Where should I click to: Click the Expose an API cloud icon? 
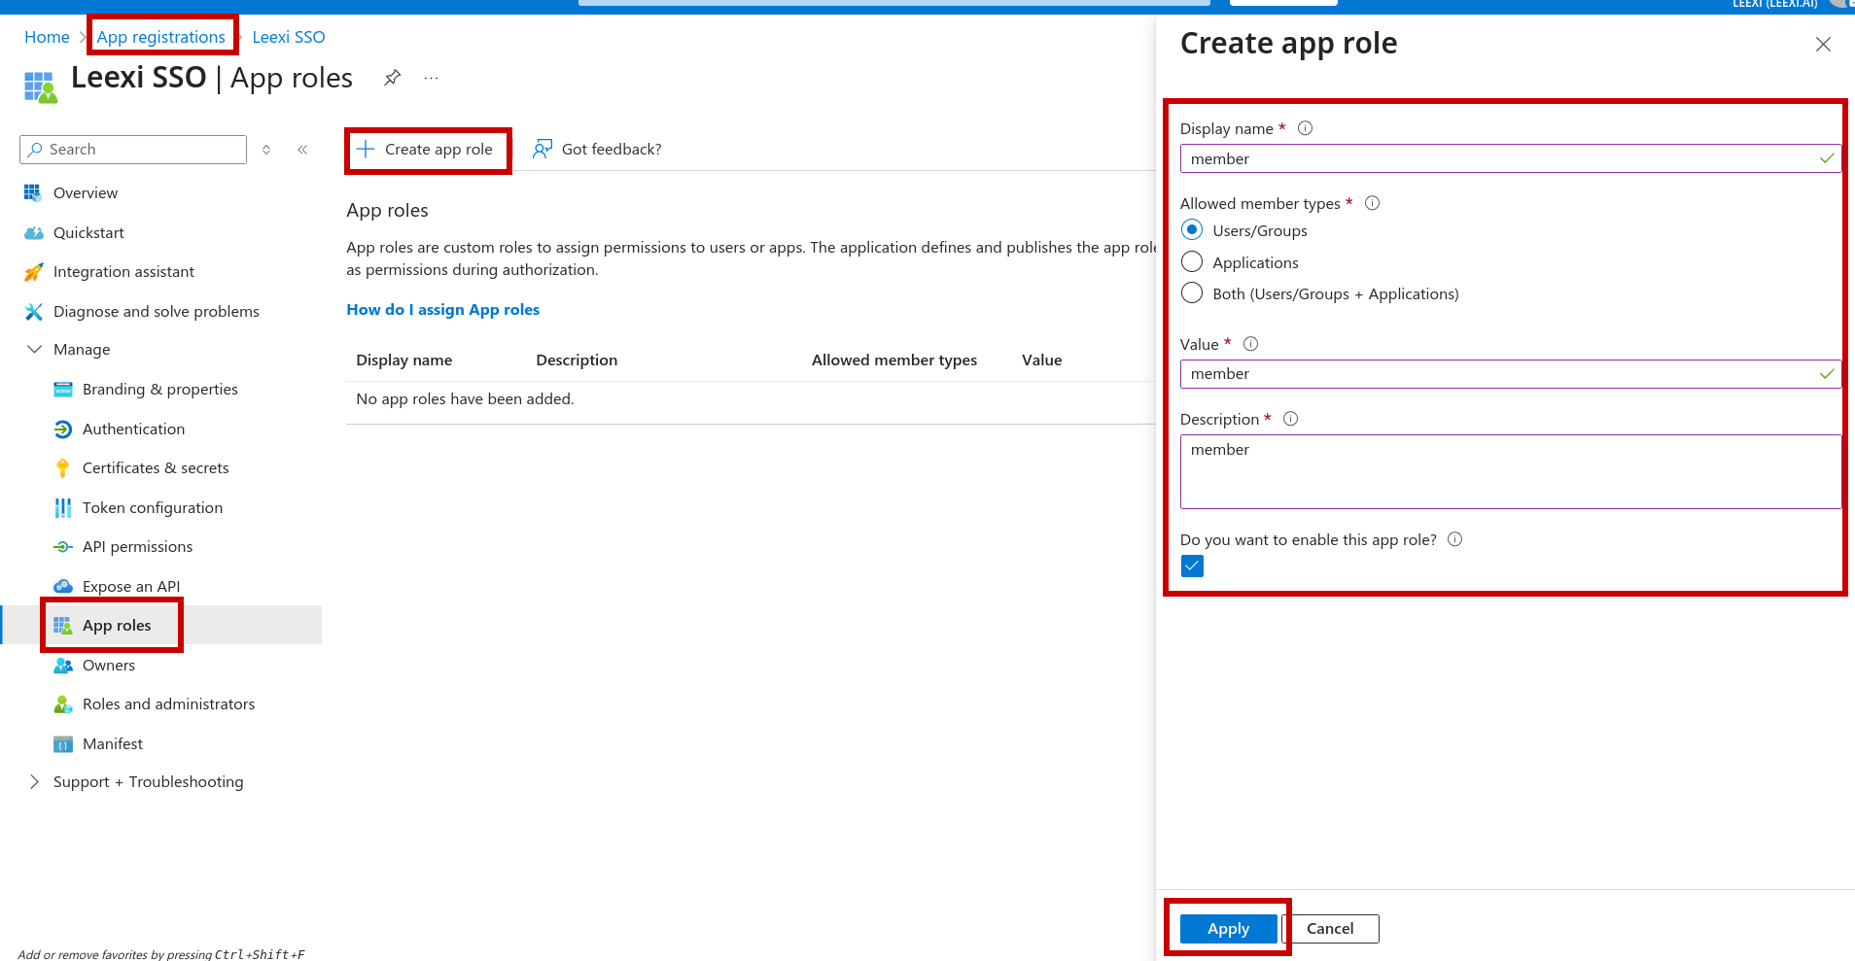pyautogui.click(x=63, y=587)
